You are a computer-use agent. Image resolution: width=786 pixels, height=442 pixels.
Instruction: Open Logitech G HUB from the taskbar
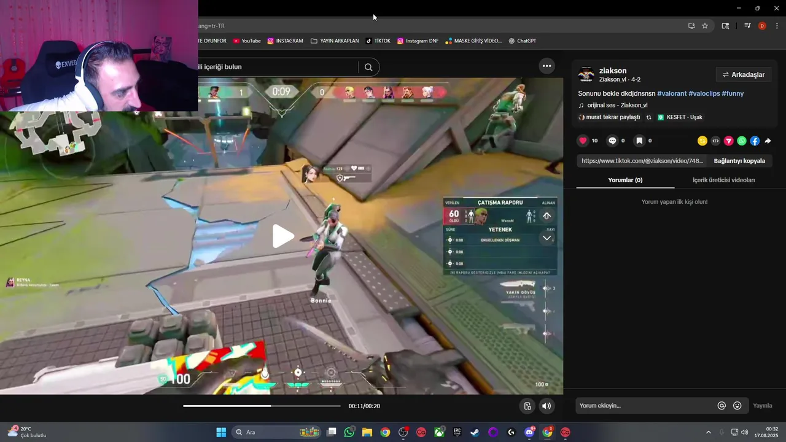[511, 432]
